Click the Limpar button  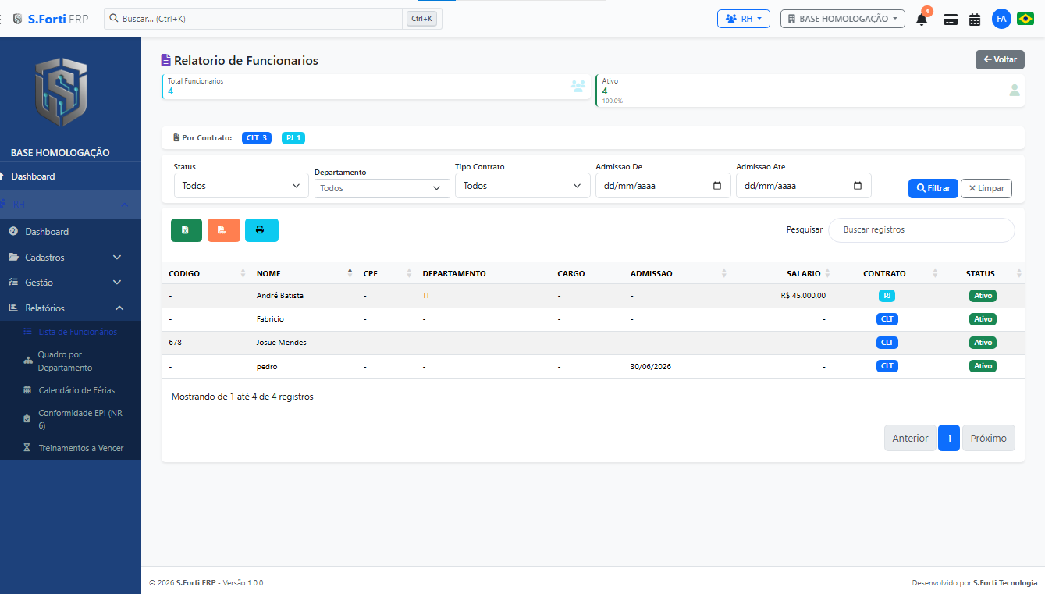pos(986,188)
